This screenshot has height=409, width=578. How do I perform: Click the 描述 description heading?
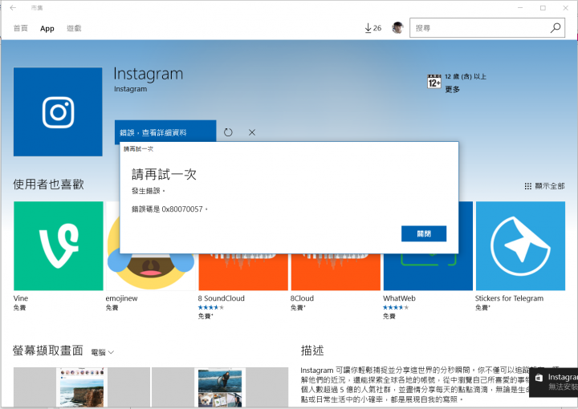(312, 350)
